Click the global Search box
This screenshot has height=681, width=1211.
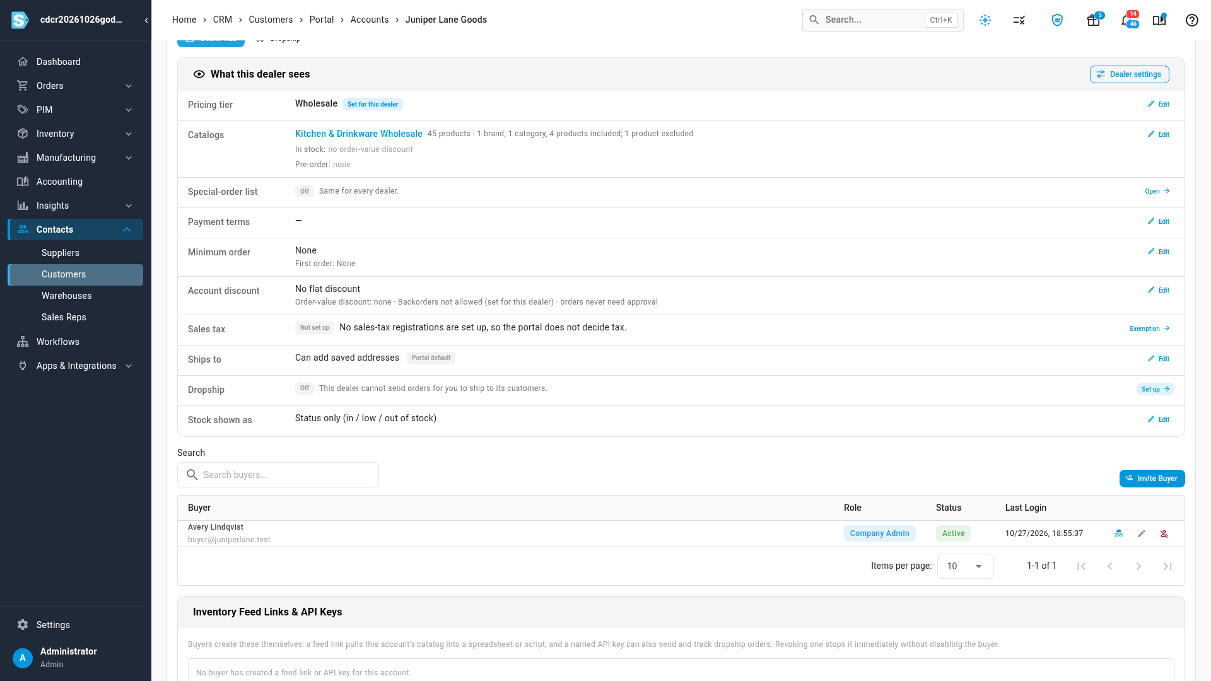click(x=882, y=20)
